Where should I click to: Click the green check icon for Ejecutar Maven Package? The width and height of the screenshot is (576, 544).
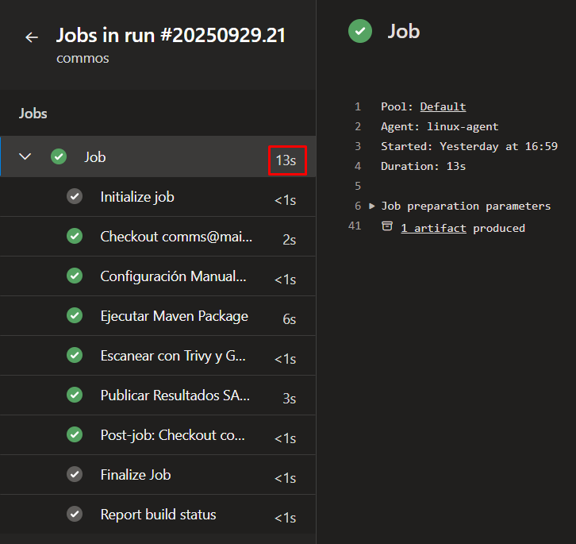[75, 315]
